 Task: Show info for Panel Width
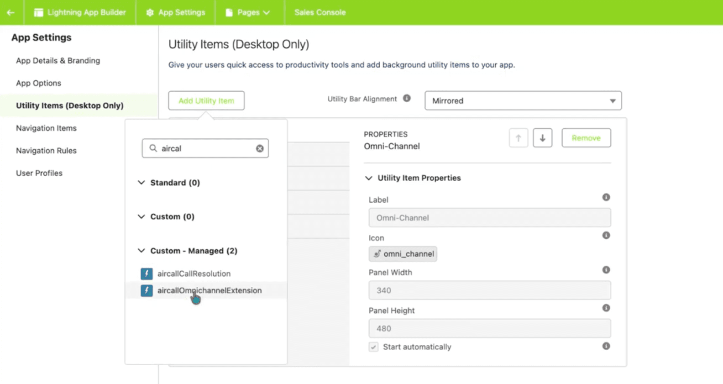pos(606,270)
